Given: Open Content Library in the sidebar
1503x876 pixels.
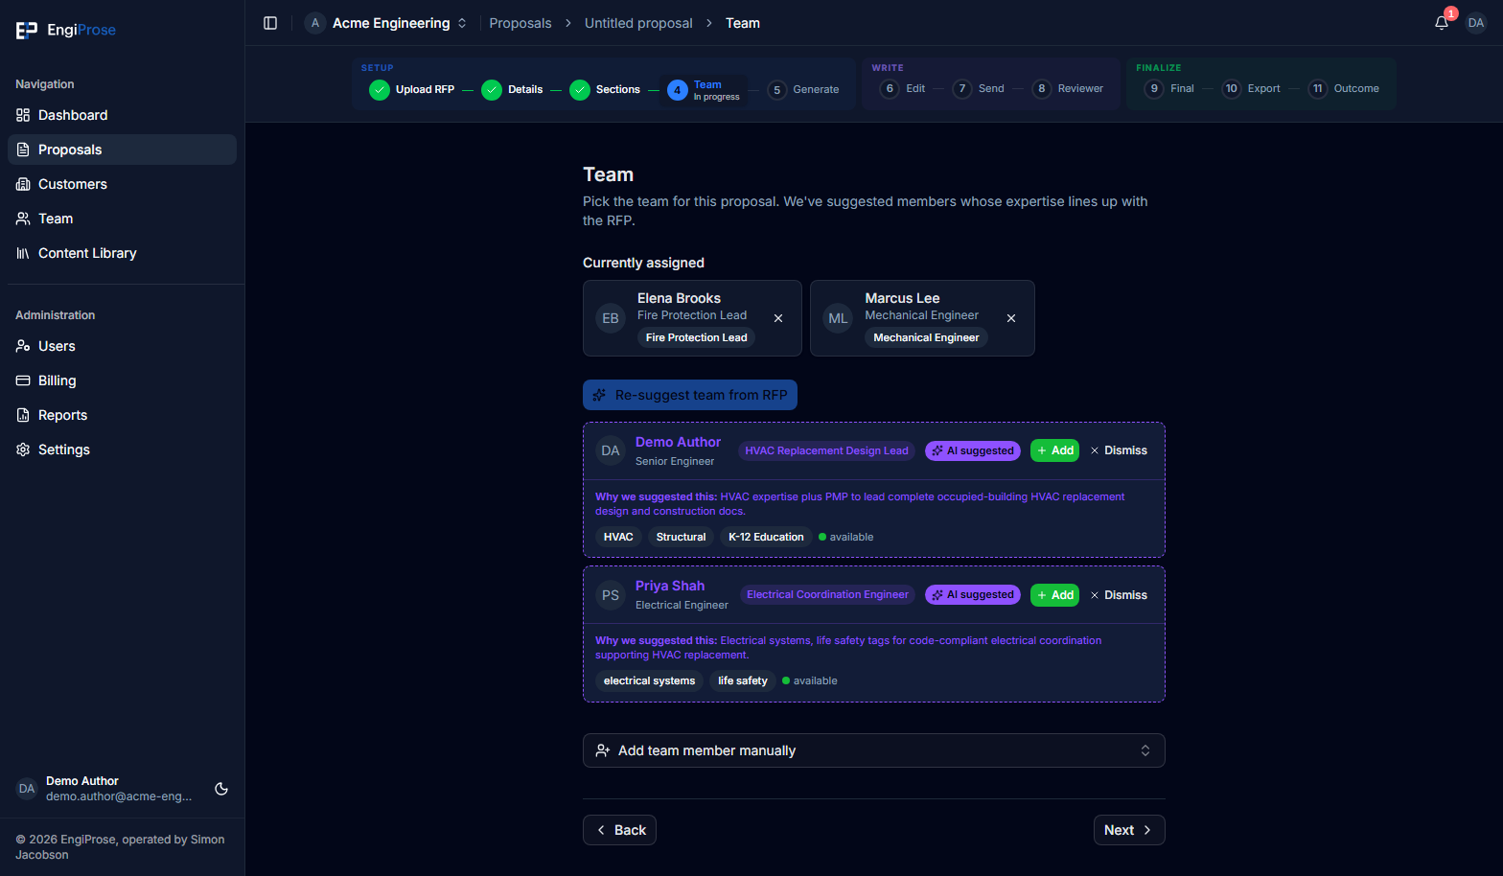Looking at the screenshot, I should pyautogui.click(x=122, y=253).
